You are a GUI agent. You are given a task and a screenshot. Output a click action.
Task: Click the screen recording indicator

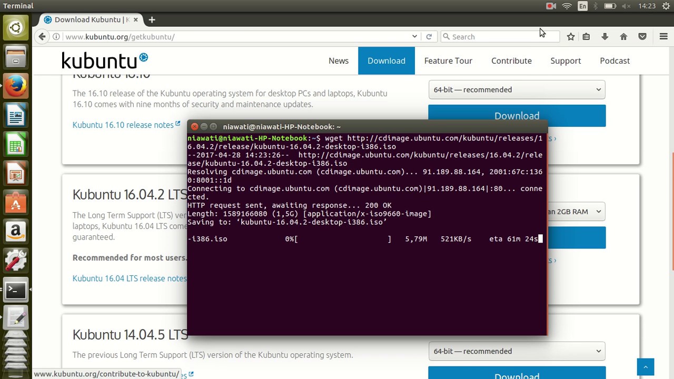tap(551, 6)
